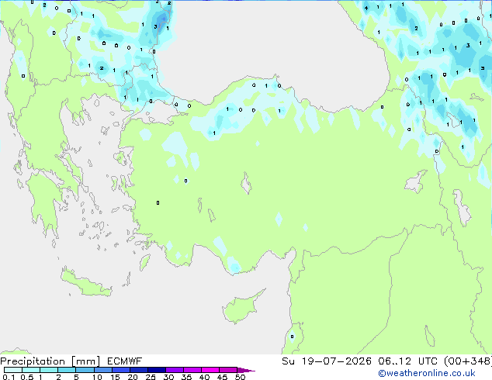Image resolution: width=492 pixels, height=380 pixels.
Task: Click the legend value '50'
Action: pyautogui.click(x=240, y=377)
